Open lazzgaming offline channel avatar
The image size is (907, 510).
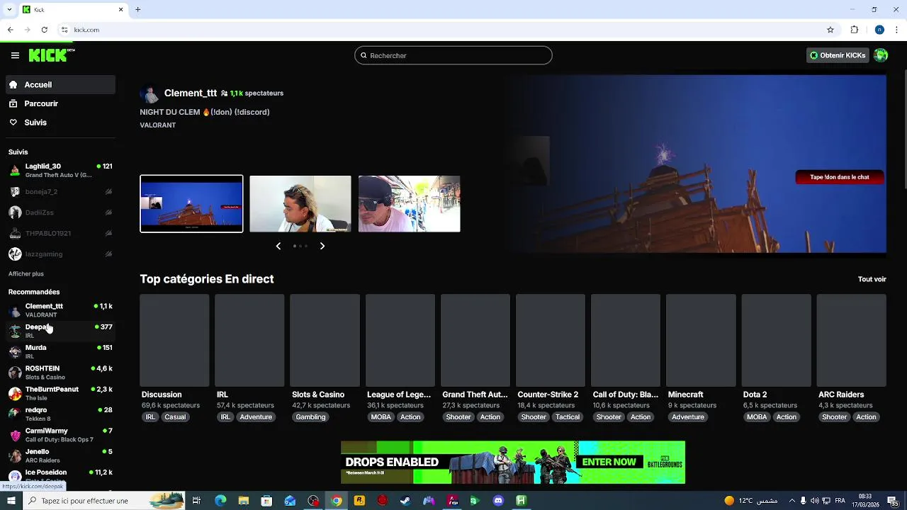(15, 254)
